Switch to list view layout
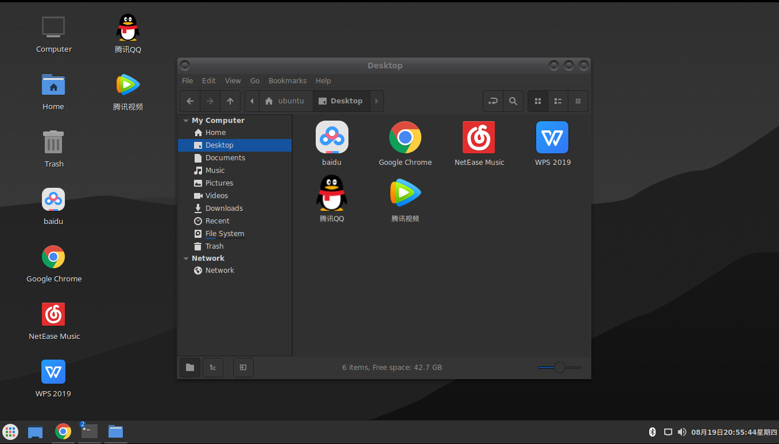 [558, 101]
